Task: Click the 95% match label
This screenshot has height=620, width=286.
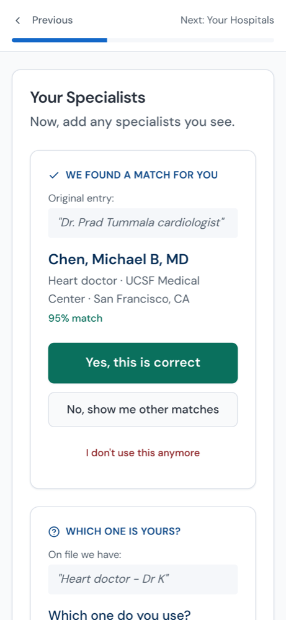Action: point(75,318)
